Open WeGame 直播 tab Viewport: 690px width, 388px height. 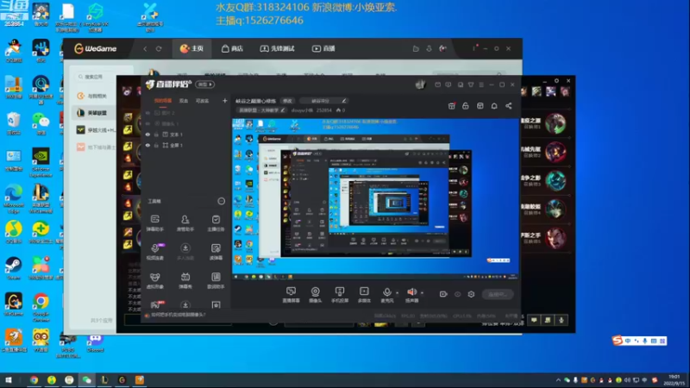coord(324,48)
